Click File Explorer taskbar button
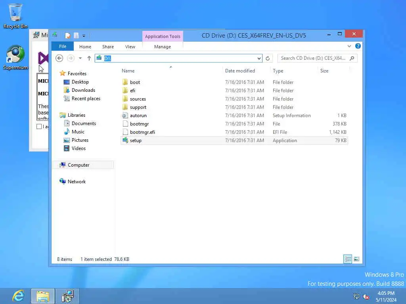The height and width of the screenshot is (304, 406). [x=43, y=296]
